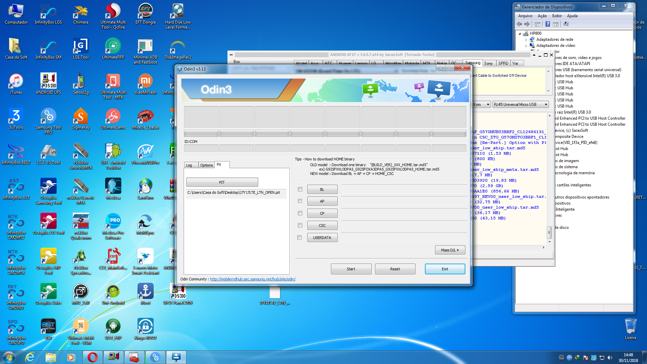Launch the 3uTools desktop icon

16,119
